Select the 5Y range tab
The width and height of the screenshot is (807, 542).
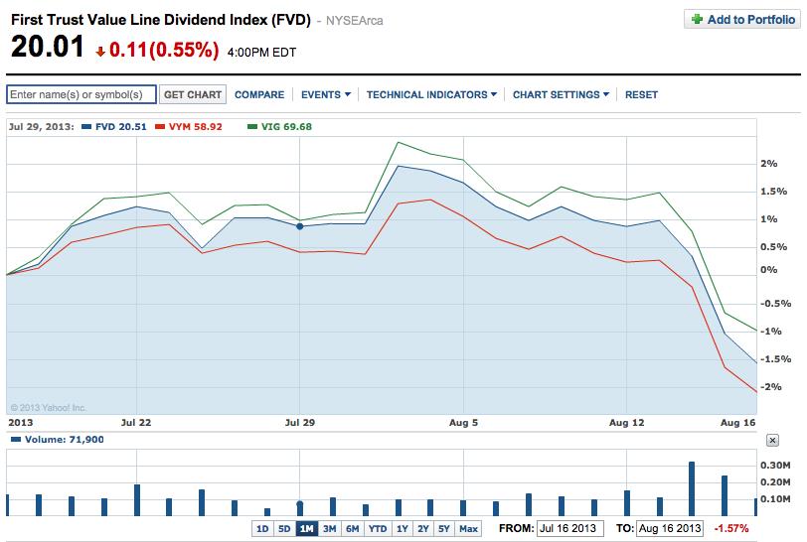(x=444, y=529)
